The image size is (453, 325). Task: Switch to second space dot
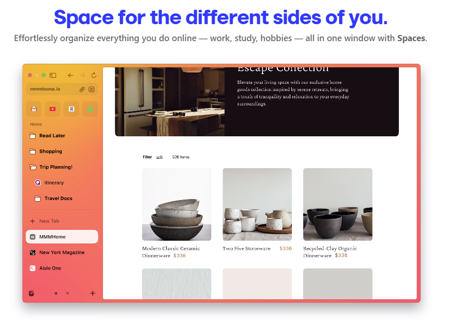point(67,293)
